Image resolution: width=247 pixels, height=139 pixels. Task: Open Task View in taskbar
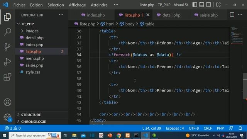pyautogui.click(x=65, y=136)
